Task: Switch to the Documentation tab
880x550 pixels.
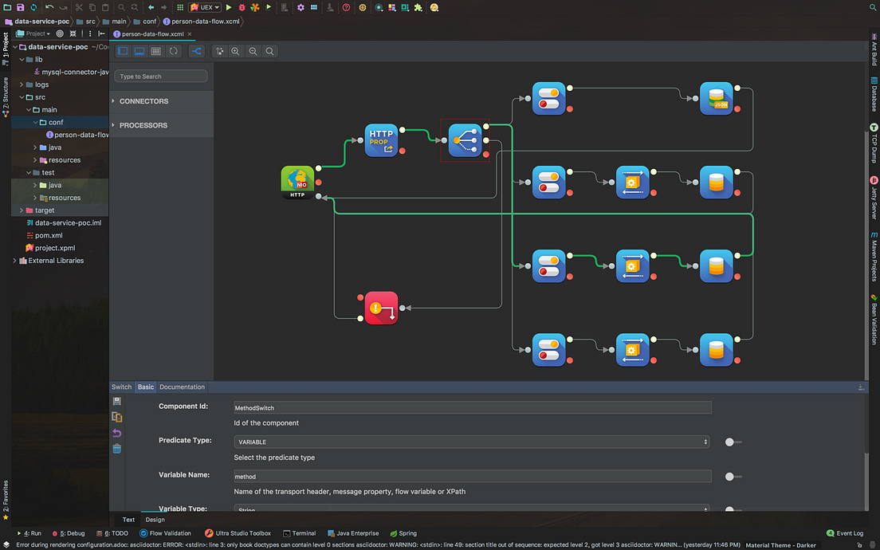Action: [182, 387]
